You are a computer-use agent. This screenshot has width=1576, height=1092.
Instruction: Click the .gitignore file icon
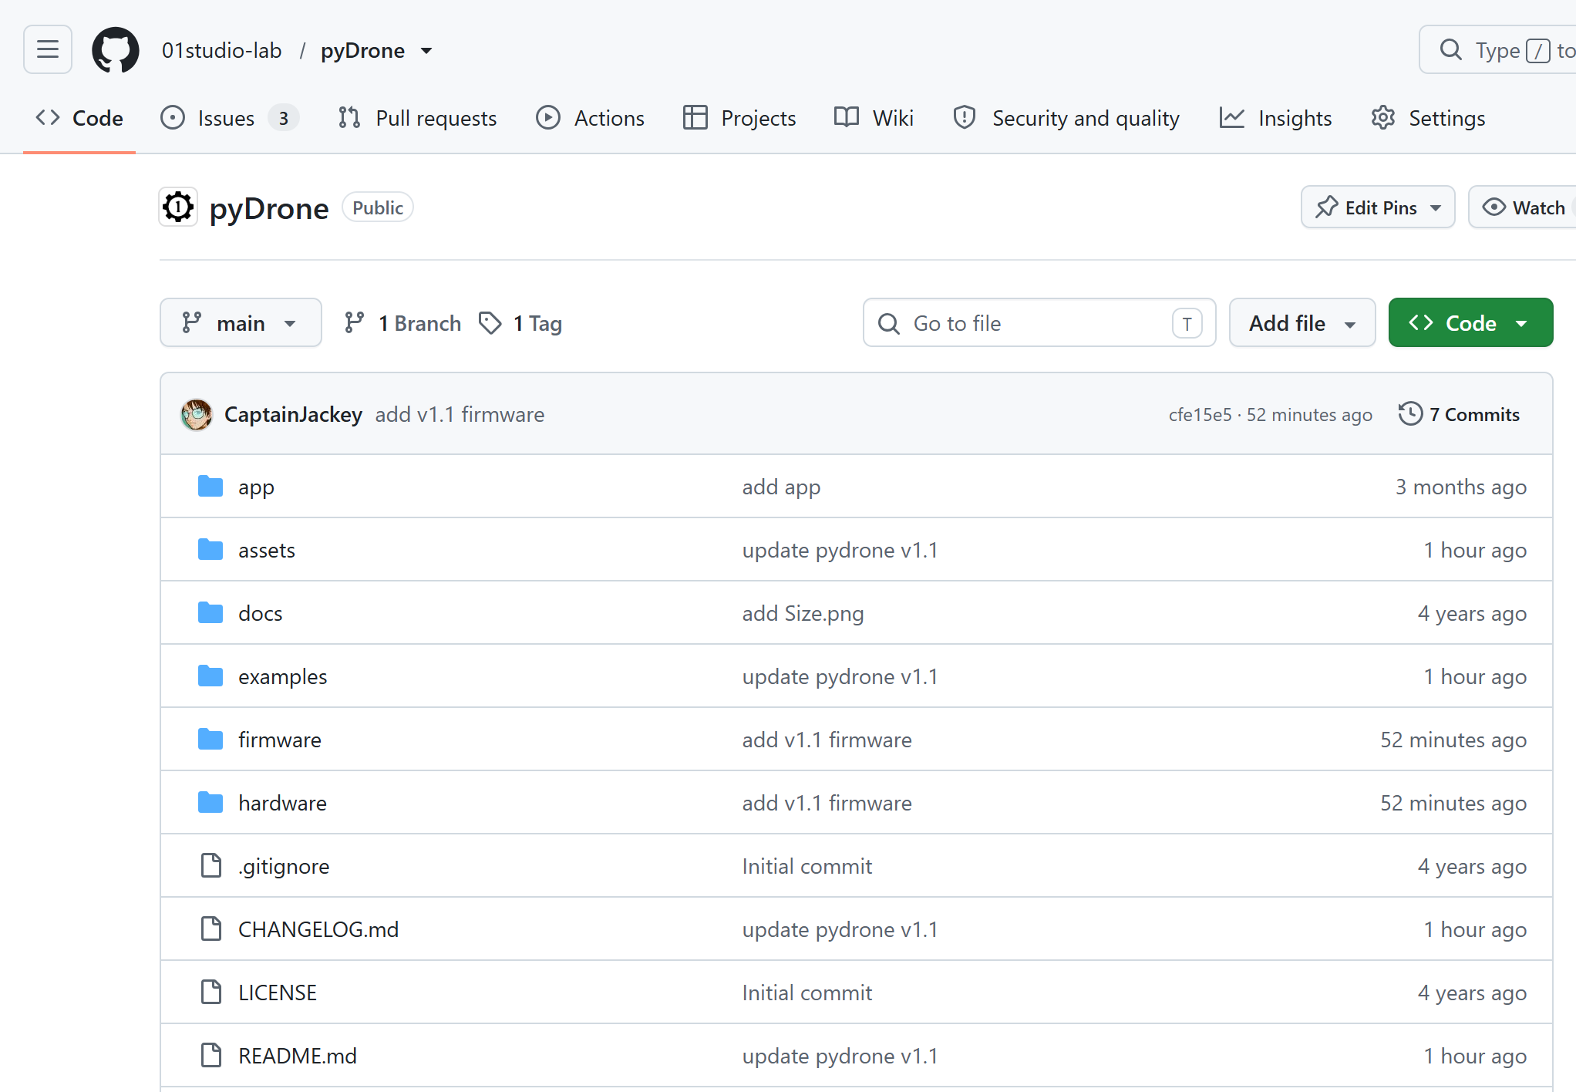click(210, 866)
